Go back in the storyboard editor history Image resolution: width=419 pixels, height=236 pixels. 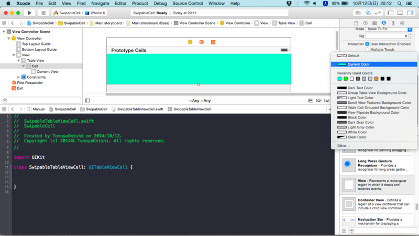13,23
